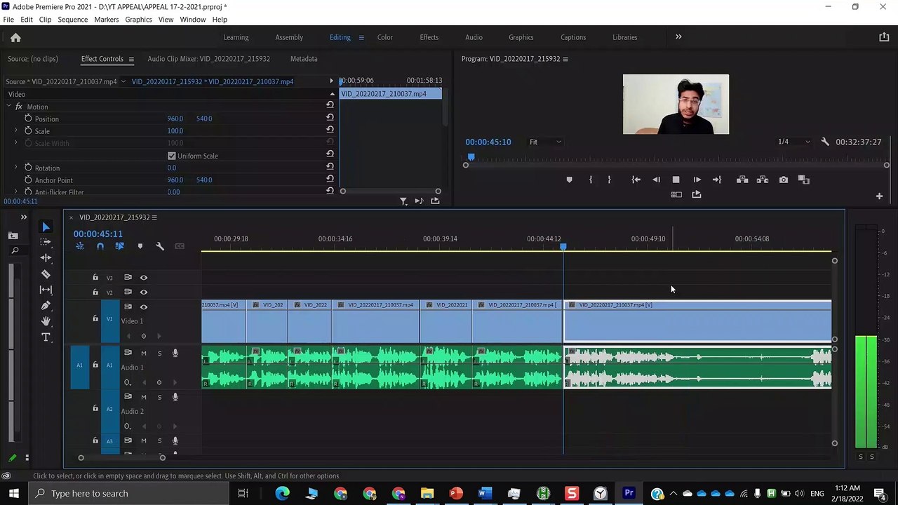Click the Extract button in Program monitor

[x=763, y=180]
